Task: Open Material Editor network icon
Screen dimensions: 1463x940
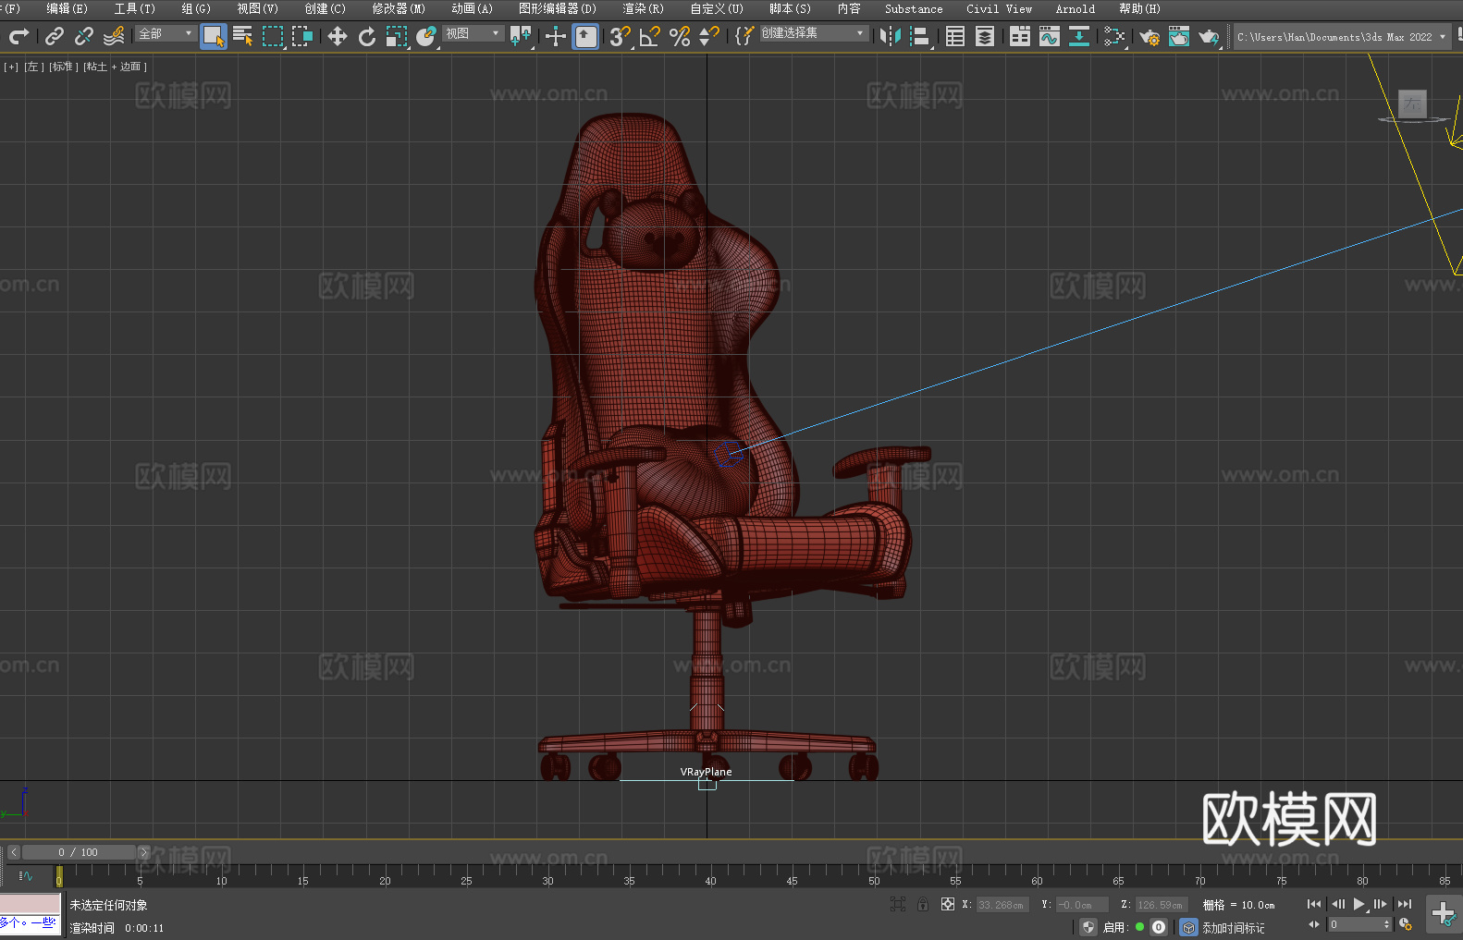Action: point(1114,36)
